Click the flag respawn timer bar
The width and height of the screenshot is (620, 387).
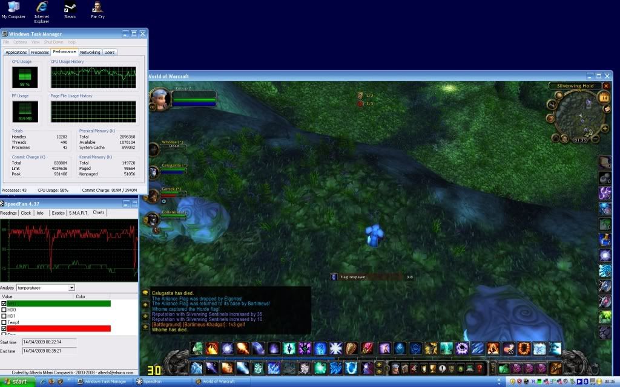tap(372, 277)
